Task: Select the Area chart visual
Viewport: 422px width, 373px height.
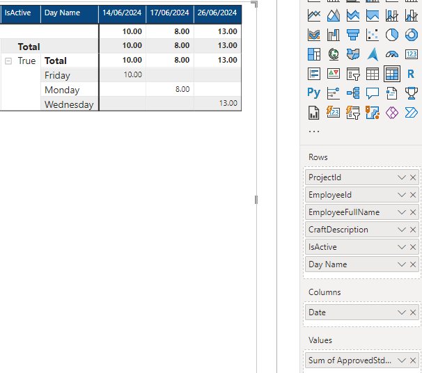Action: (333, 15)
